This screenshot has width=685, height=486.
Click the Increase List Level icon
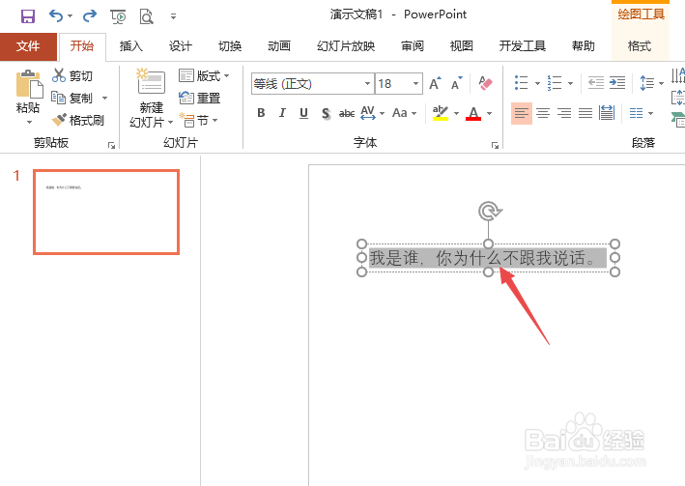617,83
